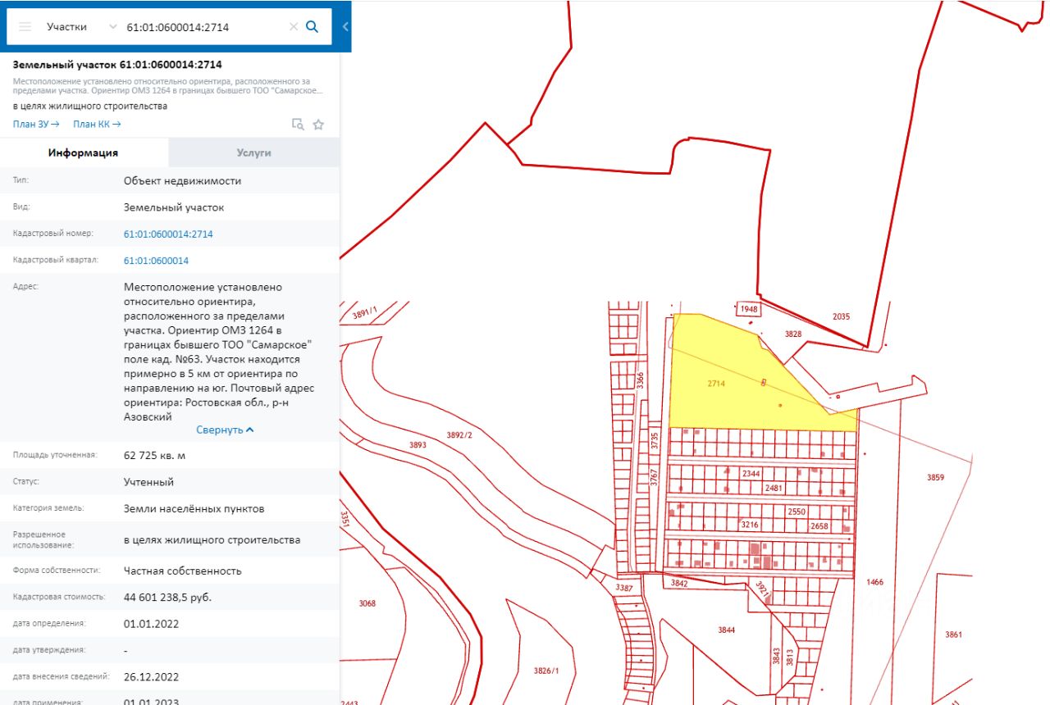Click parcel label 3826/1 on map

pyautogui.click(x=546, y=671)
